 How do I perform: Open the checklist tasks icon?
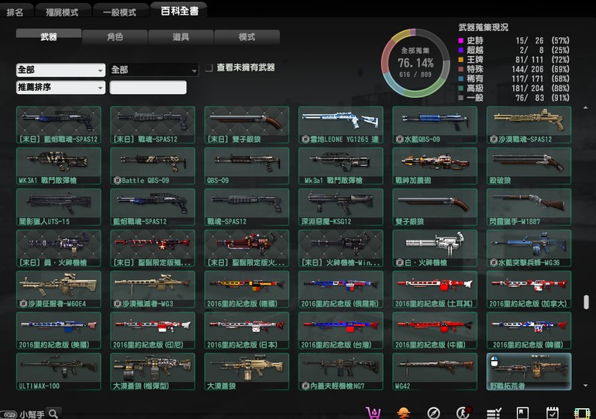pos(493,412)
